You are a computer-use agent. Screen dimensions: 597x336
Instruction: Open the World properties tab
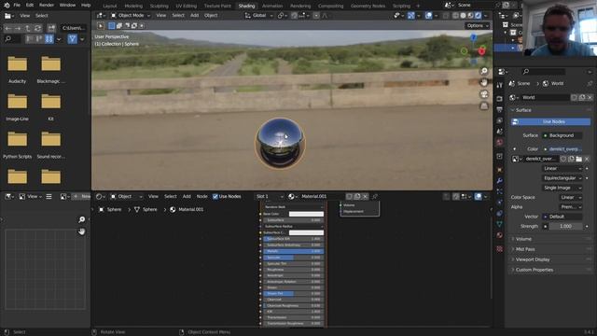coord(500,143)
